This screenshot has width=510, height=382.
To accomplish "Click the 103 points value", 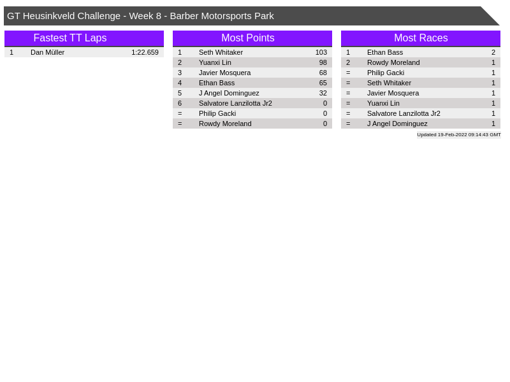I will coord(321,52).
